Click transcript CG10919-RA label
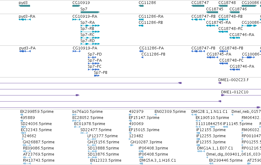 pyautogui.click(x=85, y=16)
